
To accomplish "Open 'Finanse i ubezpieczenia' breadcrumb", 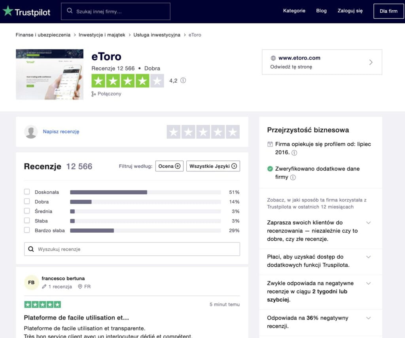I will [43, 35].
